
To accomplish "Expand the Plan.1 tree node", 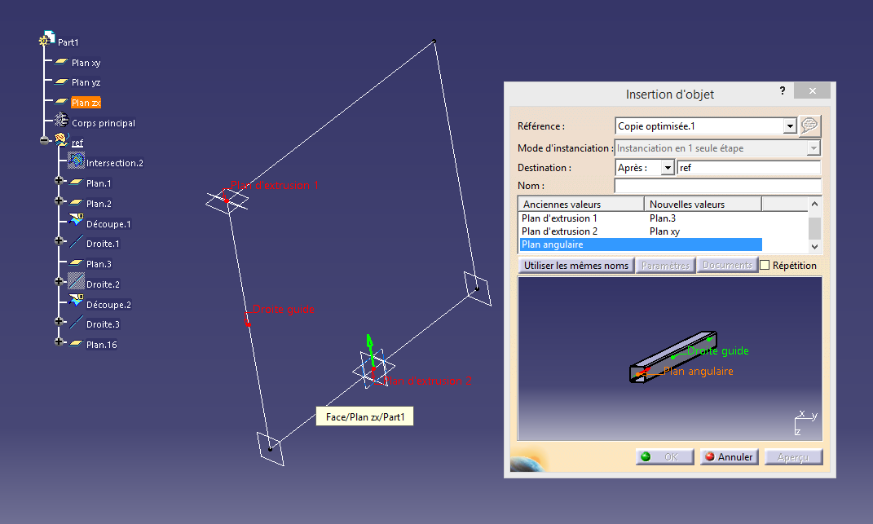I will (x=60, y=183).
